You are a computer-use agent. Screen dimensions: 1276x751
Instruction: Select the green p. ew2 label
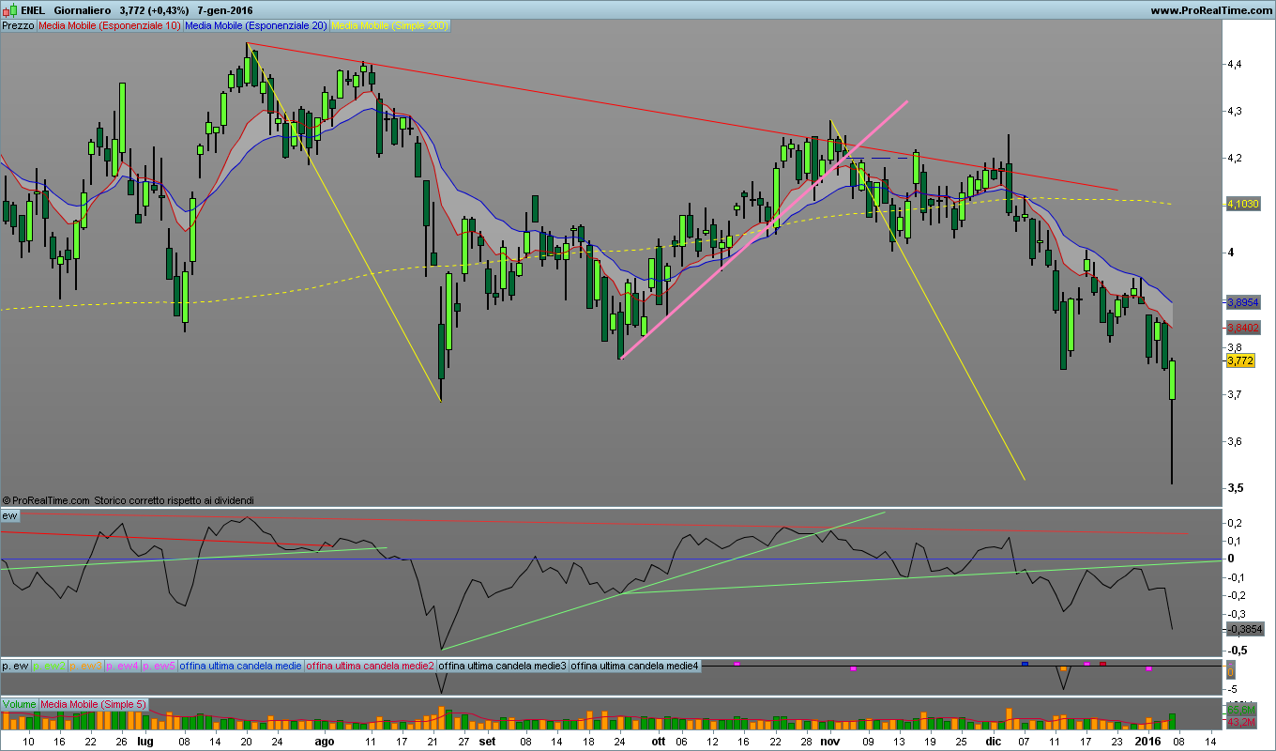pyautogui.click(x=48, y=666)
